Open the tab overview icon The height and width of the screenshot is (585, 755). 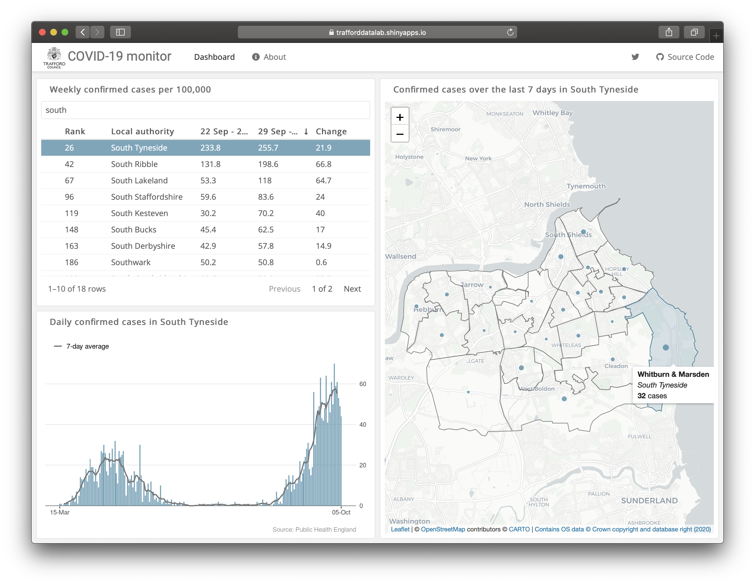coord(694,32)
